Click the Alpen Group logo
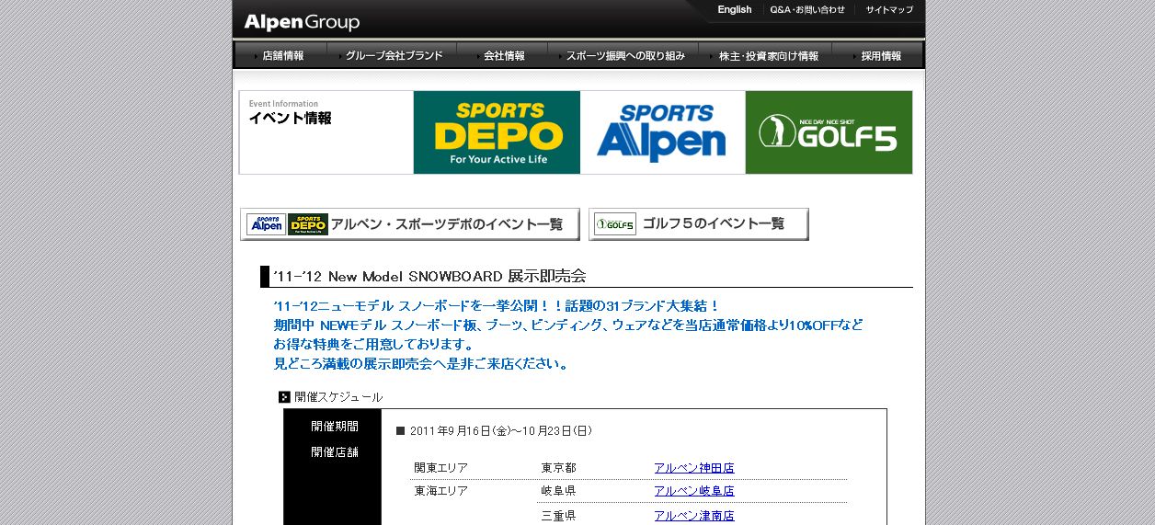This screenshot has height=525, width=1155. 302,22
